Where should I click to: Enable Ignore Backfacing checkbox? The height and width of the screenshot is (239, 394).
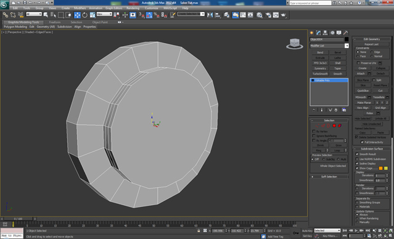click(x=314, y=136)
